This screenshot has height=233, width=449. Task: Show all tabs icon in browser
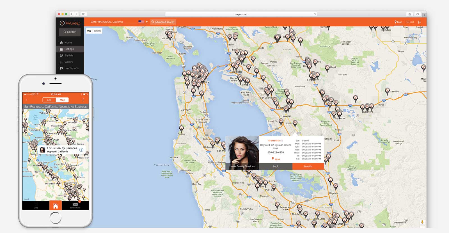(418, 14)
